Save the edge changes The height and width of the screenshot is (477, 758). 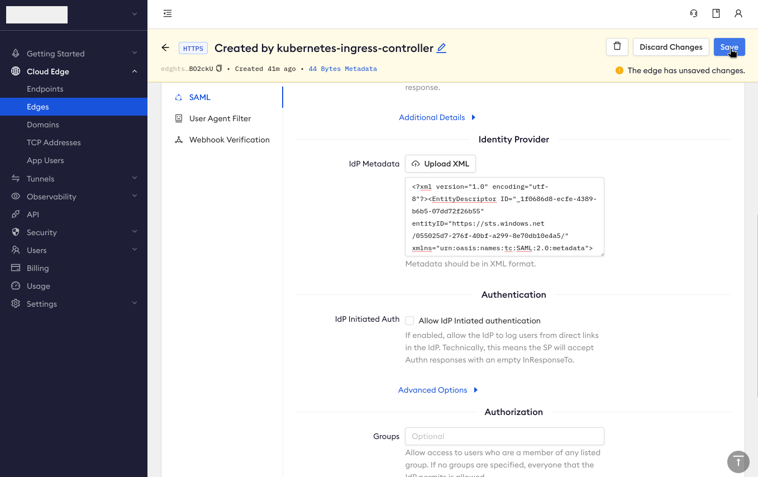[729, 47]
